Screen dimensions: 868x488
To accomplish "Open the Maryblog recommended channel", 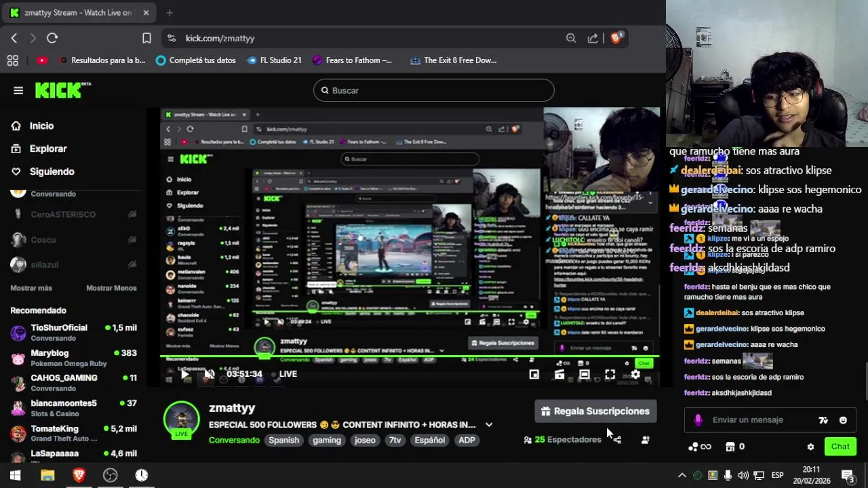I will [73, 358].
